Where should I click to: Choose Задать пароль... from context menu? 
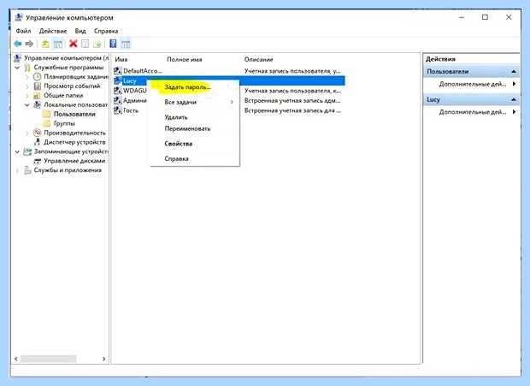pos(187,87)
